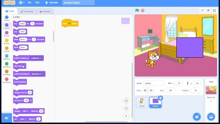220x124 pixels.
Task: Edit the seconds value in say block
Action: pyautogui.click(x=32, y=24)
